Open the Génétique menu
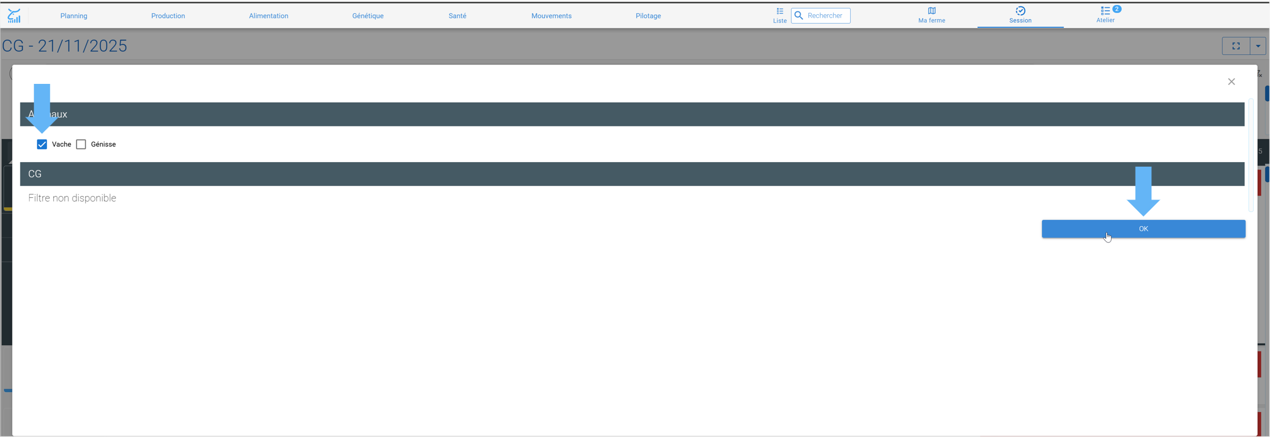 [368, 16]
